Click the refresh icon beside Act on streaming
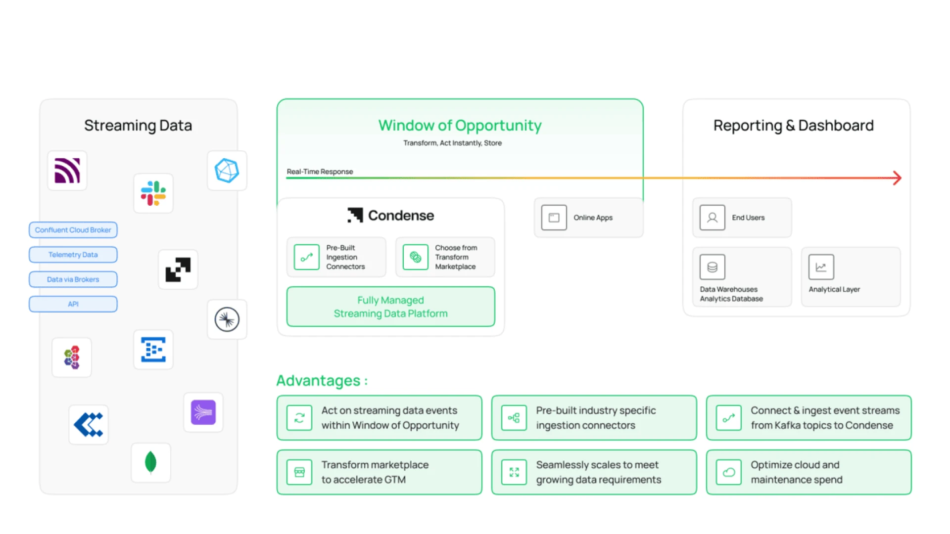The image size is (950, 534). [x=299, y=418]
